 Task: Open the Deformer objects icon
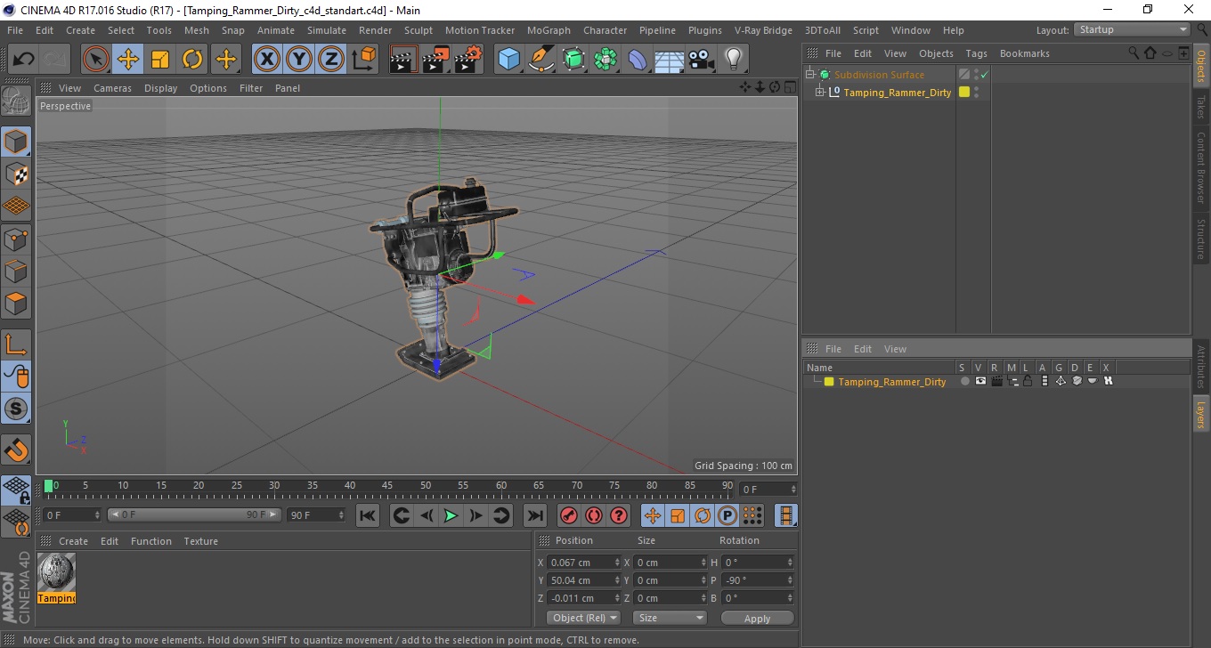(638, 60)
